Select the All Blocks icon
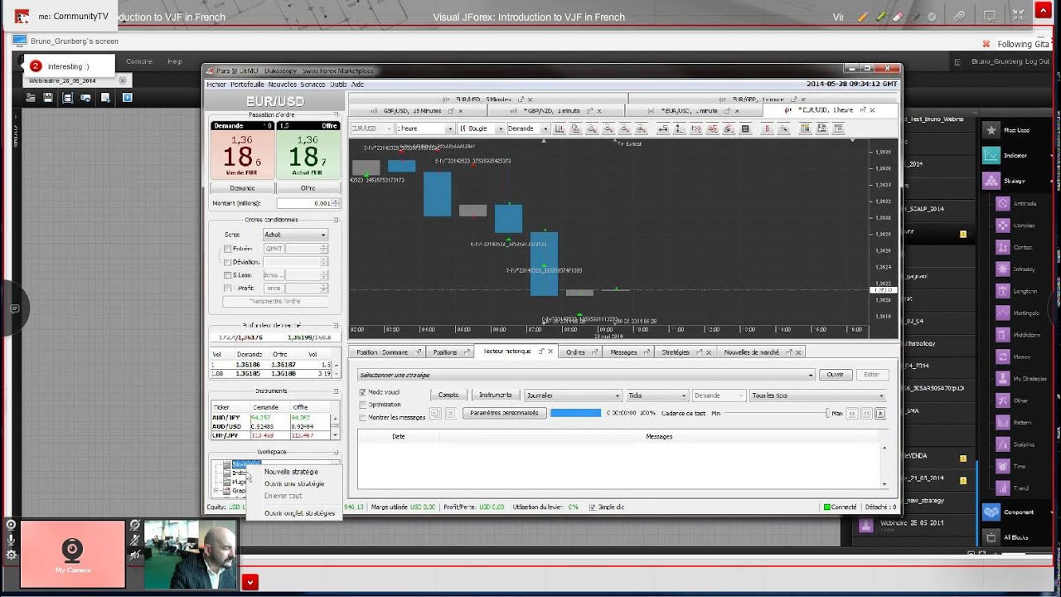 (x=991, y=537)
